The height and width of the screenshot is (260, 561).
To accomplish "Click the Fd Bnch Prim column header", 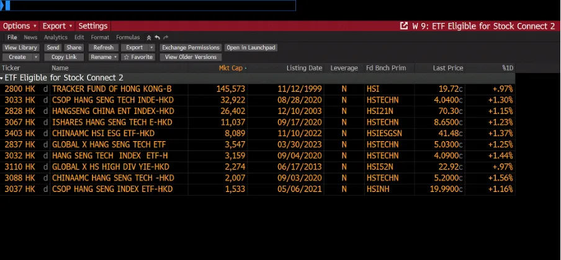I will pyautogui.click(x=386, y=68).
